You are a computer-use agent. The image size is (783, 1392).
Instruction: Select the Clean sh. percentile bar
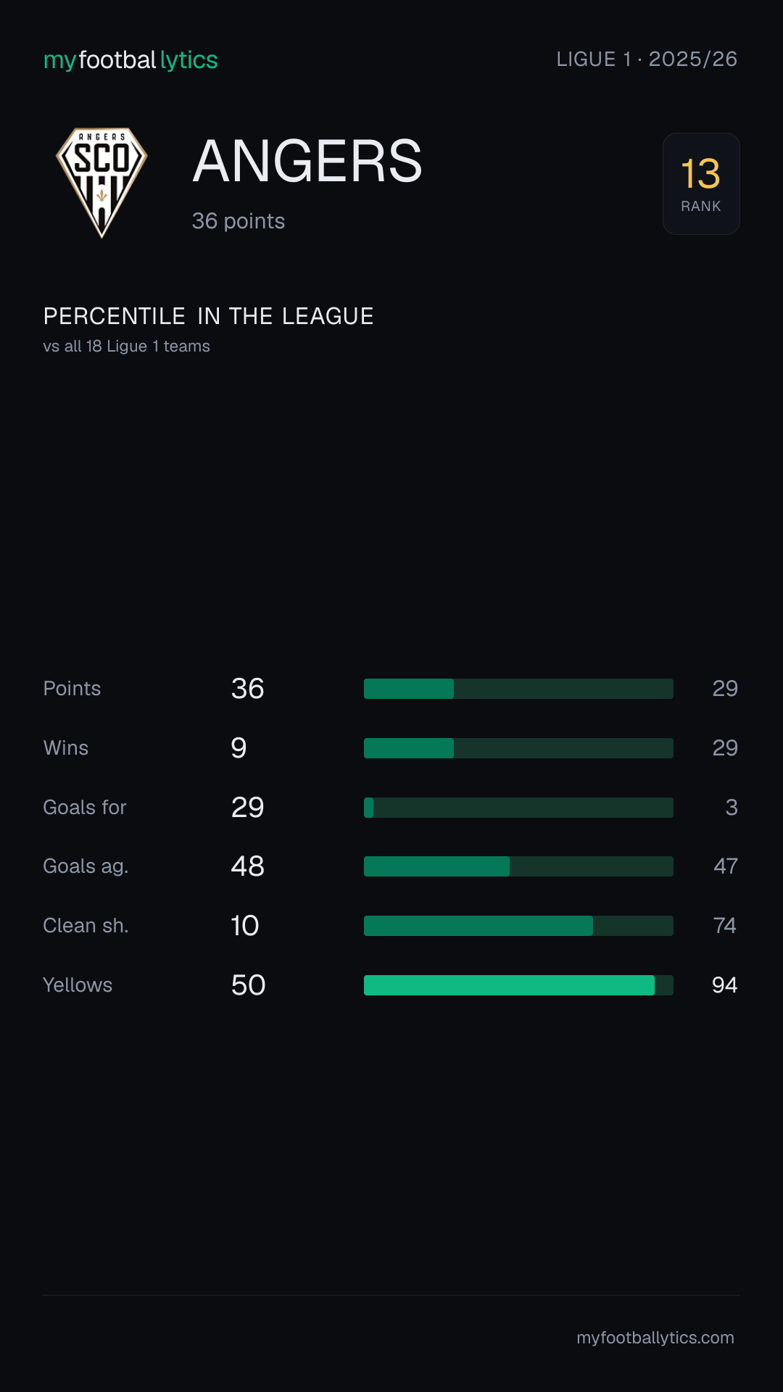(x=518, y=926)
